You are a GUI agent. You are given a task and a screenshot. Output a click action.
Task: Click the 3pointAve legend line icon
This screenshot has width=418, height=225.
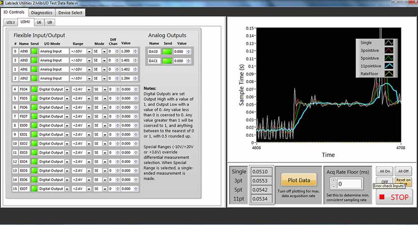389,50
